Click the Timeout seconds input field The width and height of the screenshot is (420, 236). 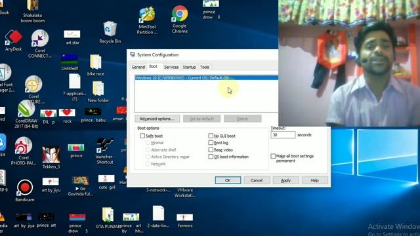pos(283,135)
